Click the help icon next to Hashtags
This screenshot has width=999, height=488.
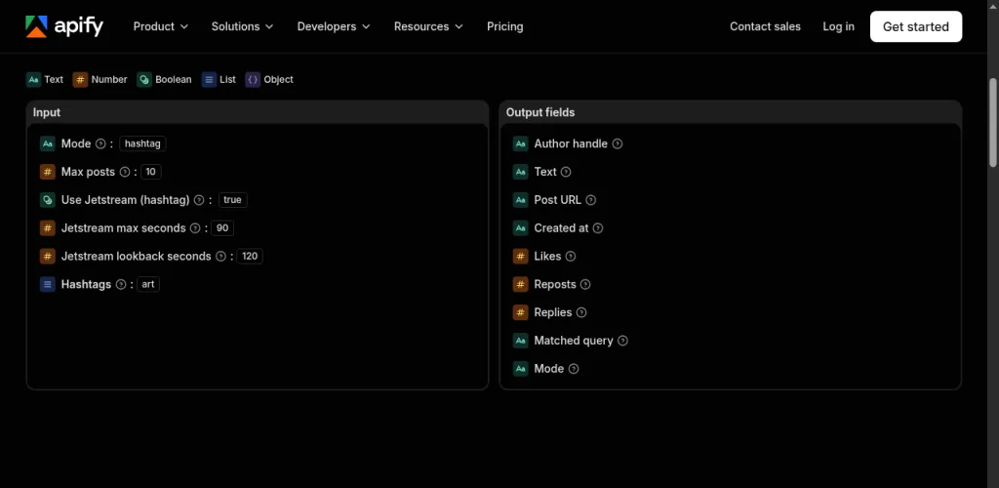120,284
